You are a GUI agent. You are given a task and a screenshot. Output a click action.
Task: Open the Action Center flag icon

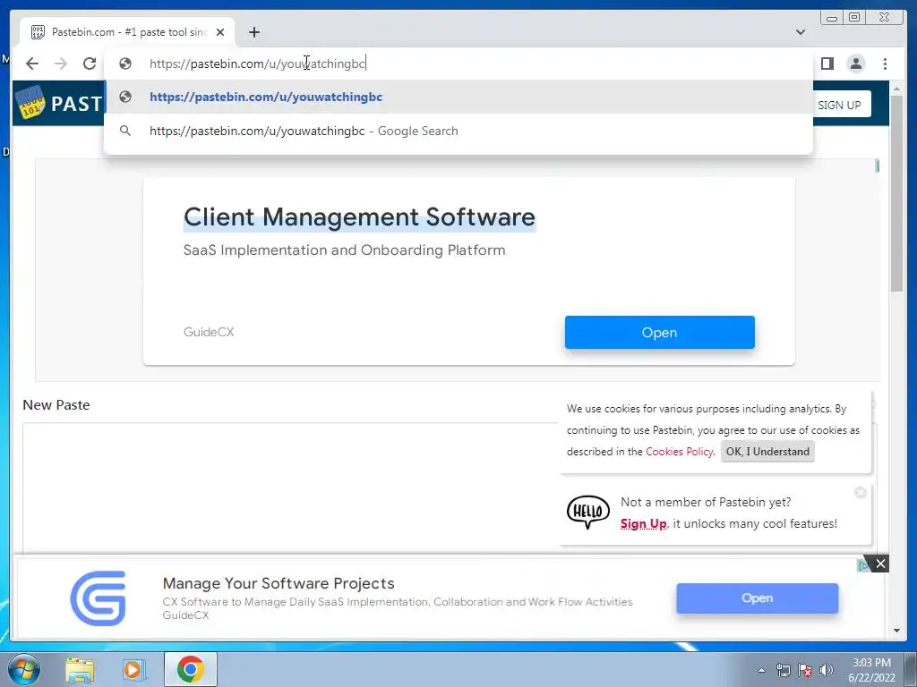805,670
